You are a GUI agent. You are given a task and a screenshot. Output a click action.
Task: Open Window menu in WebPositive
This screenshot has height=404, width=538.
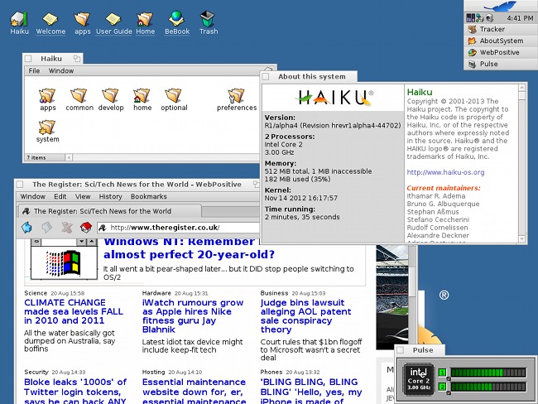pyautogui.click(x=32, y=196)
